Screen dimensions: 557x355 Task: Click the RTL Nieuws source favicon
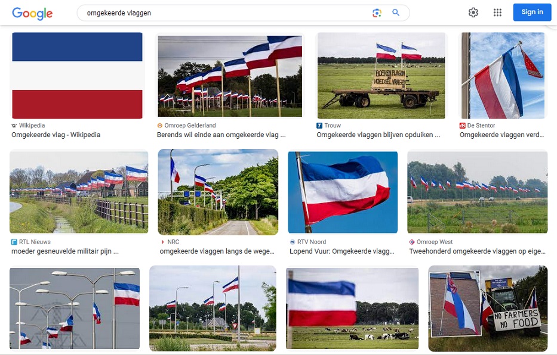pyautogui.click(x=14, y=242)
